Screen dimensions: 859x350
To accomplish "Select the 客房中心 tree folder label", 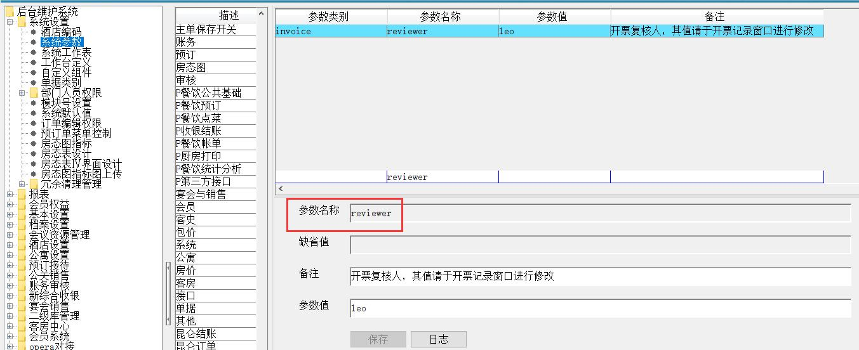I will (49, 327).
